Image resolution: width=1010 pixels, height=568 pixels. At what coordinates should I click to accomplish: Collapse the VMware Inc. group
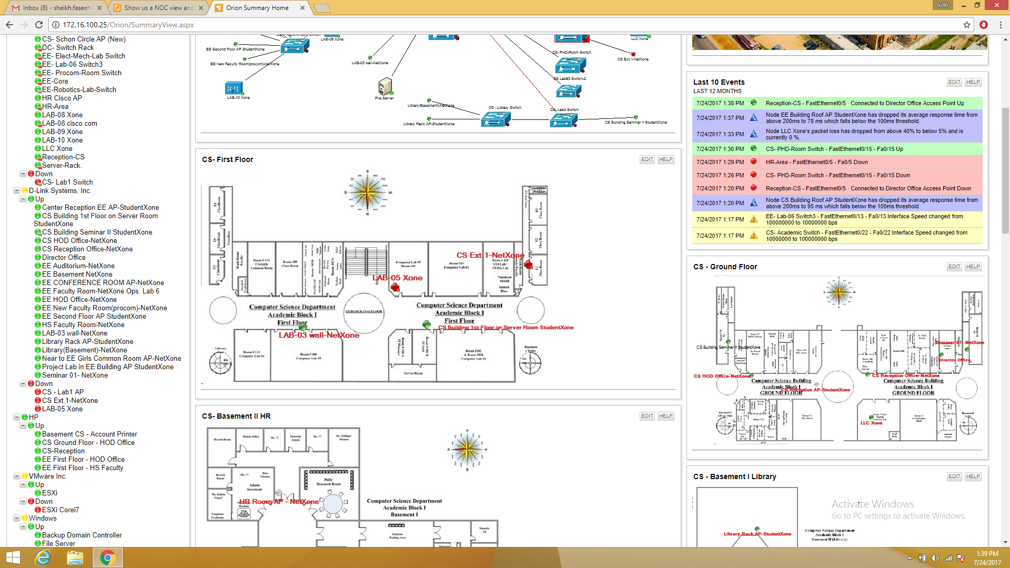click(17, 476)
